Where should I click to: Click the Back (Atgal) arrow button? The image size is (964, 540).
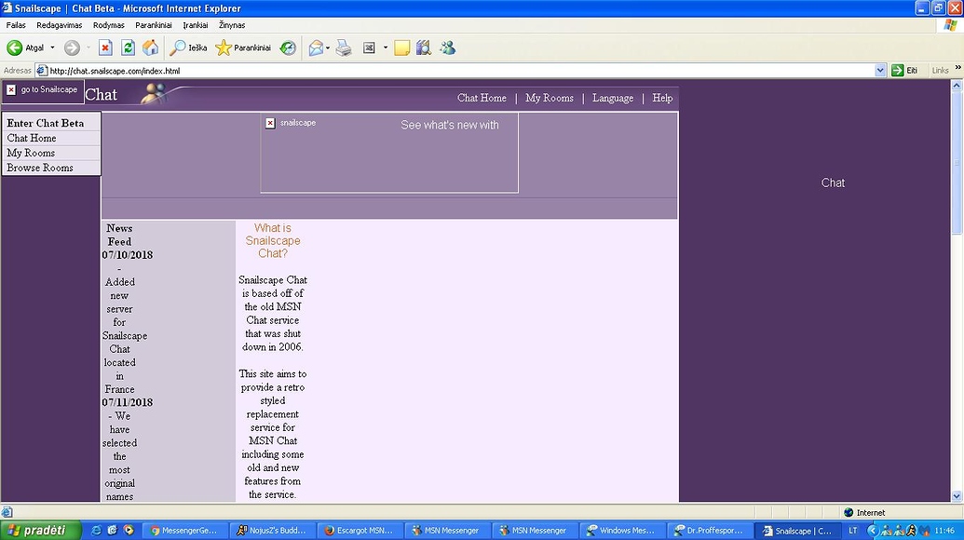[x=16, y=47]
